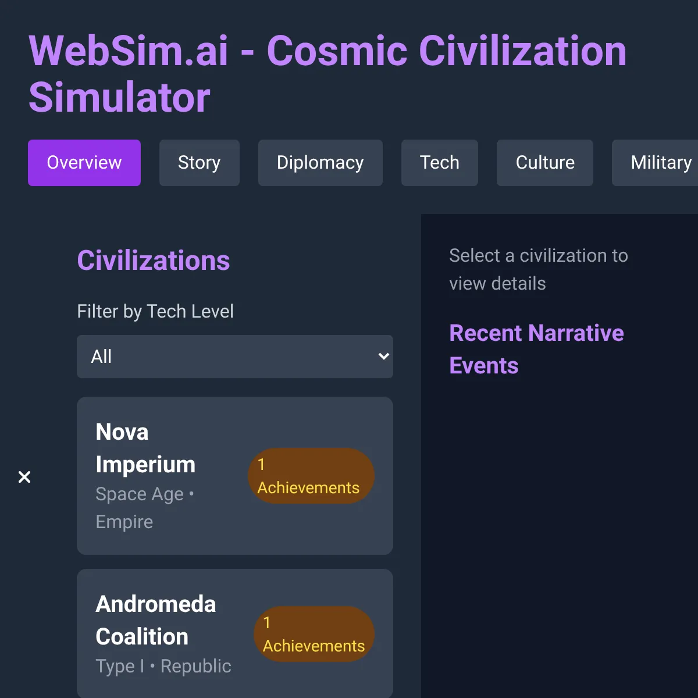
Task: Click Nova Imperium's 1 Achievements badge
Action: pyautogui.click(x=311, y=476)
